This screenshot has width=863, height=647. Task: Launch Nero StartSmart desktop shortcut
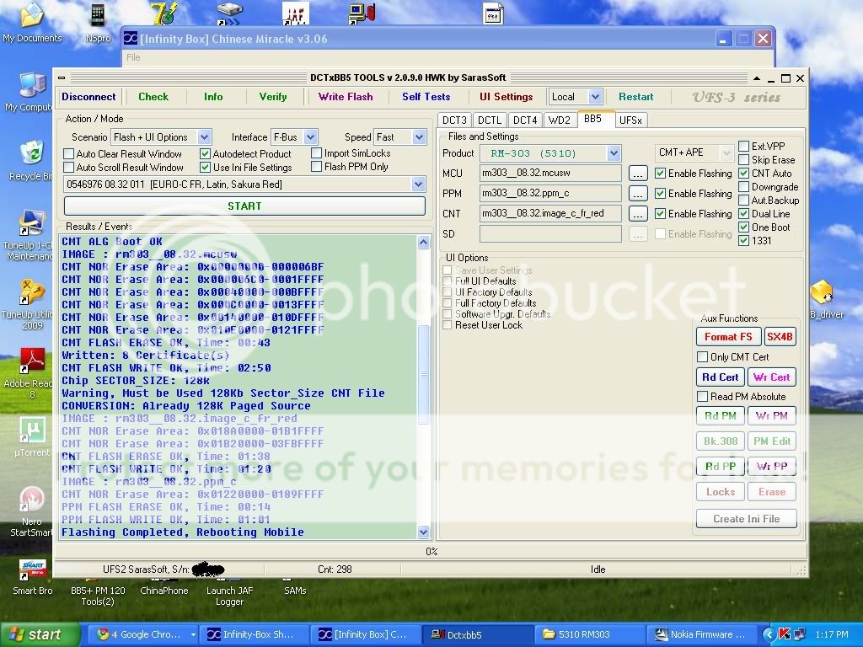[31, 511]
